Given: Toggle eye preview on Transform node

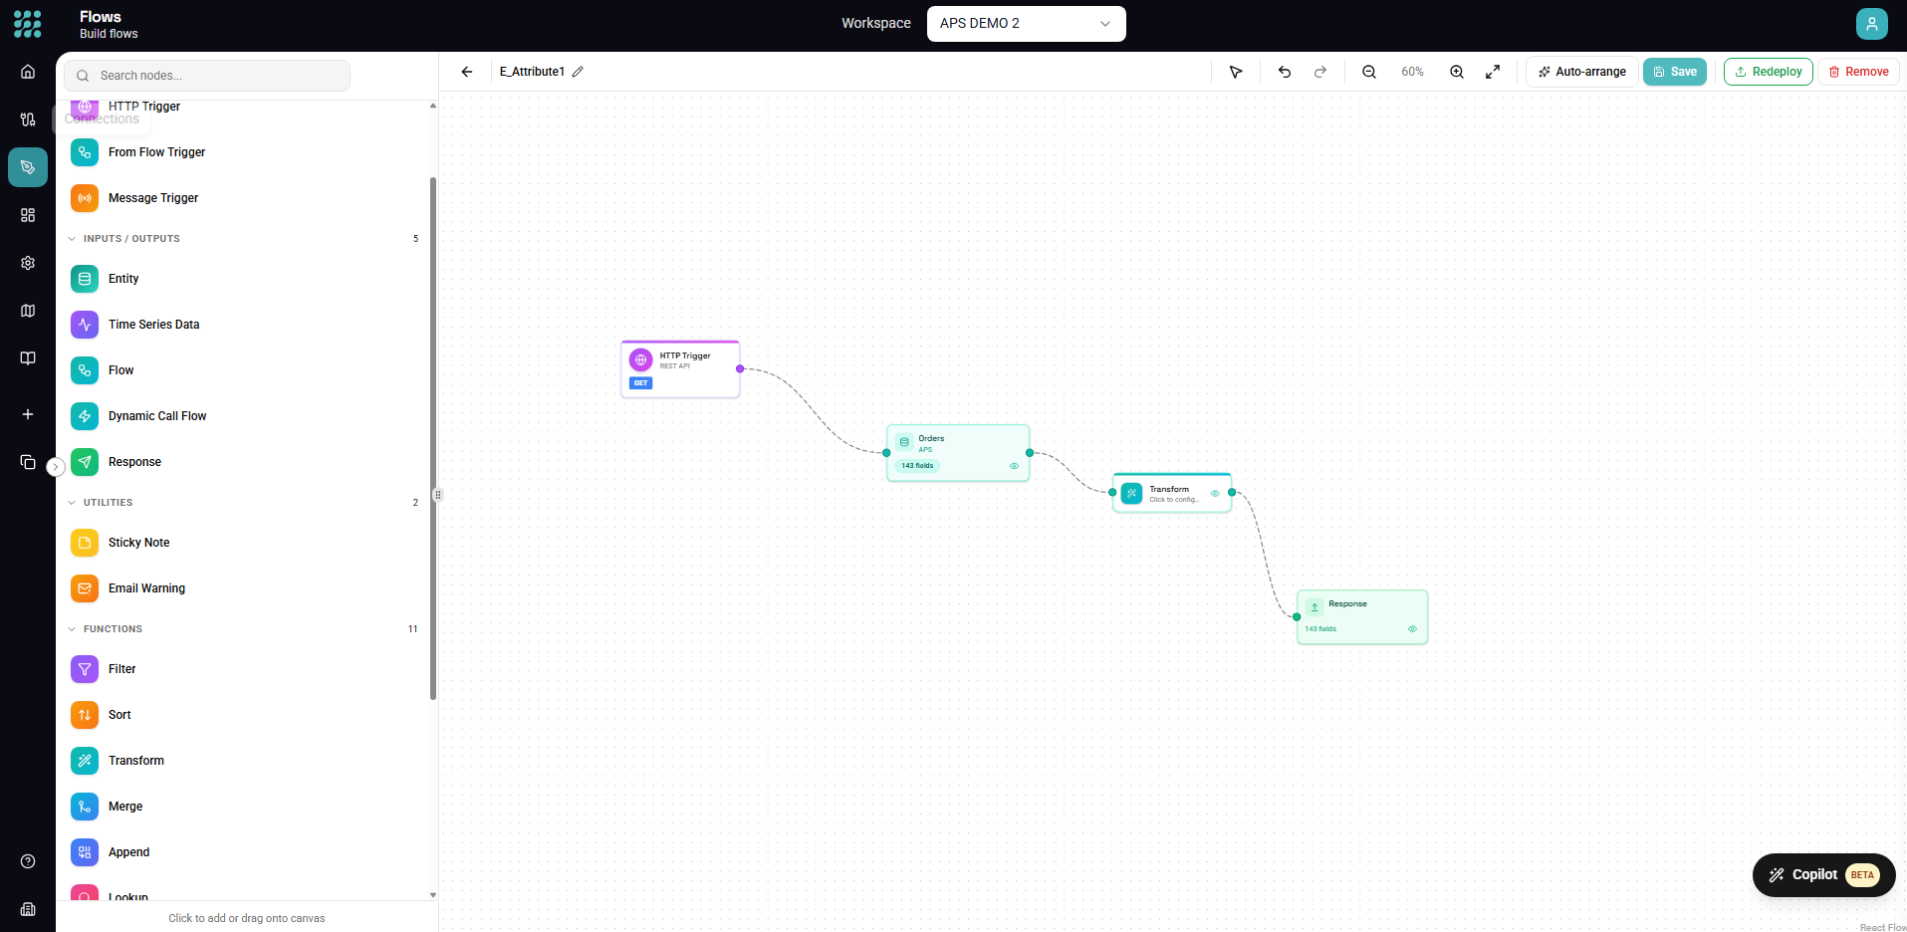Looking at the screenshot, I should tap(1215, 493).
